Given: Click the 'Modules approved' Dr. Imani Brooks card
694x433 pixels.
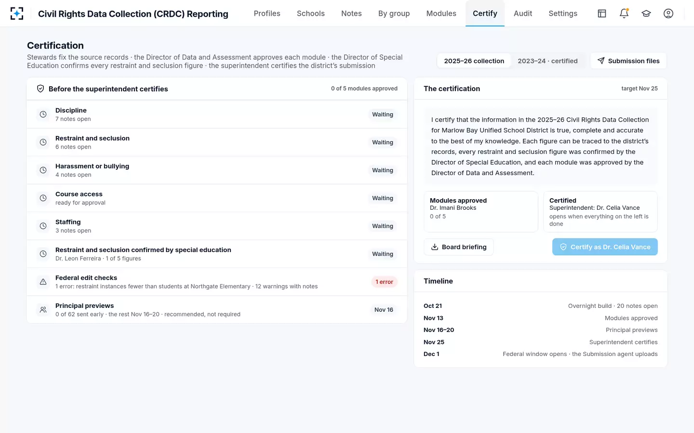Looking at the screenshot, I should [481, 212].
